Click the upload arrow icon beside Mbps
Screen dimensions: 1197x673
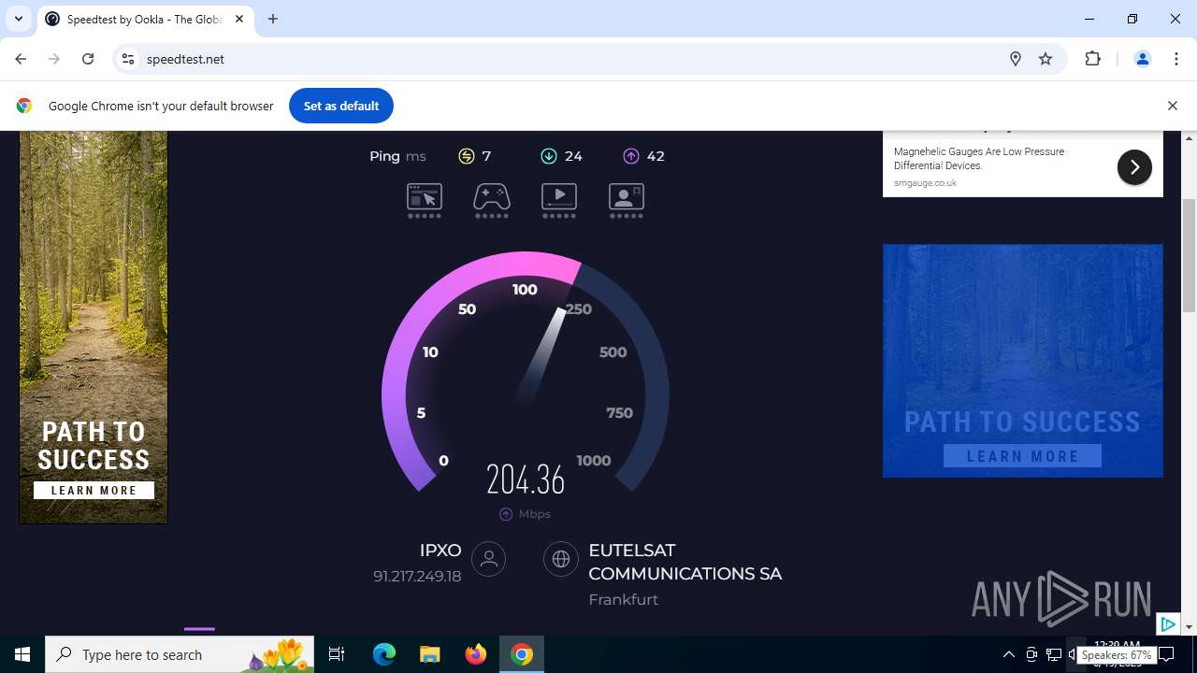click(506, 514)
